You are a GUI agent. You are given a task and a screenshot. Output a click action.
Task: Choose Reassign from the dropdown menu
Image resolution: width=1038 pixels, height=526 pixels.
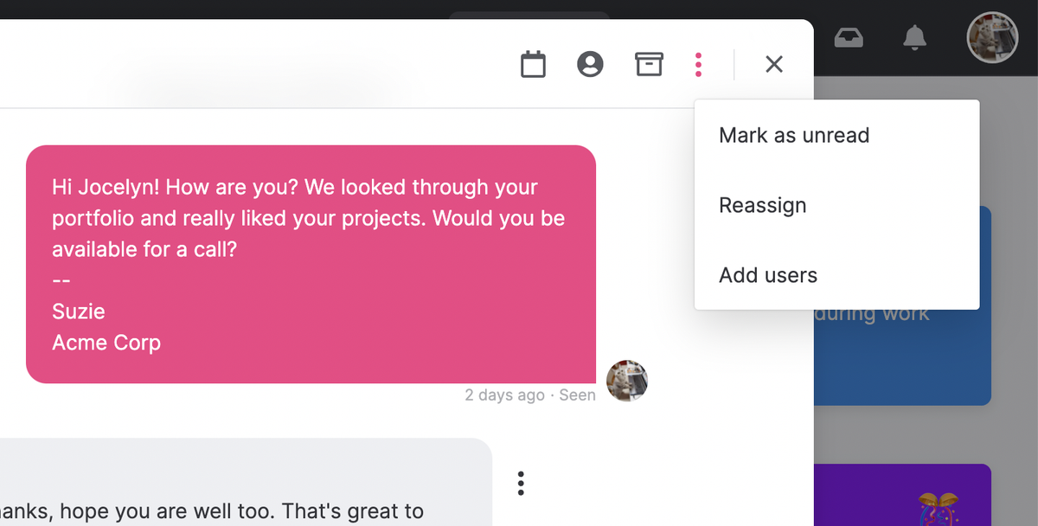[x=762, y=206]
